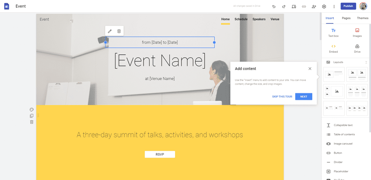Choose layout with two images and text

coord(357,74)
